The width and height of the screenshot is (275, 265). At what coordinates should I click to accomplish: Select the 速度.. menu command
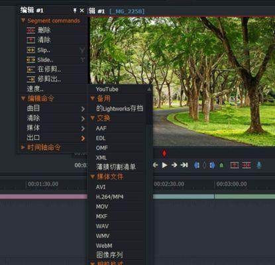[x=52, y=89]
